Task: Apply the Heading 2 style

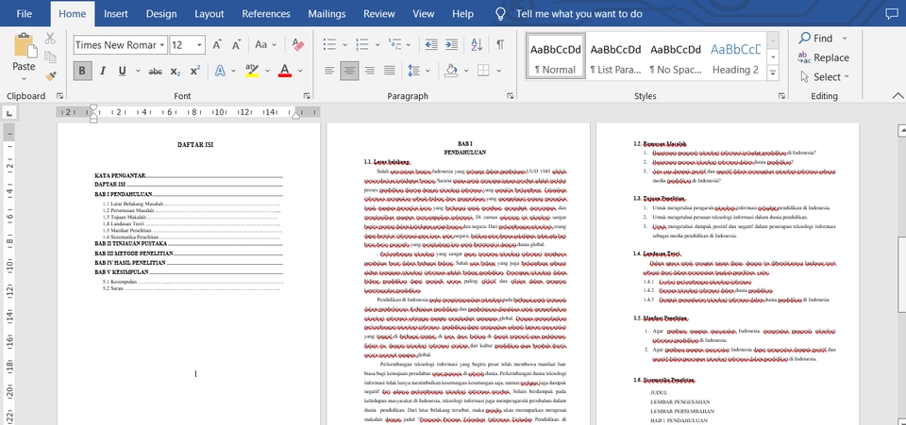Action: click(x=735, y=56)
